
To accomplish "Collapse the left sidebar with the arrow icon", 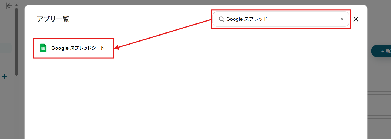I will coord(9,6).
